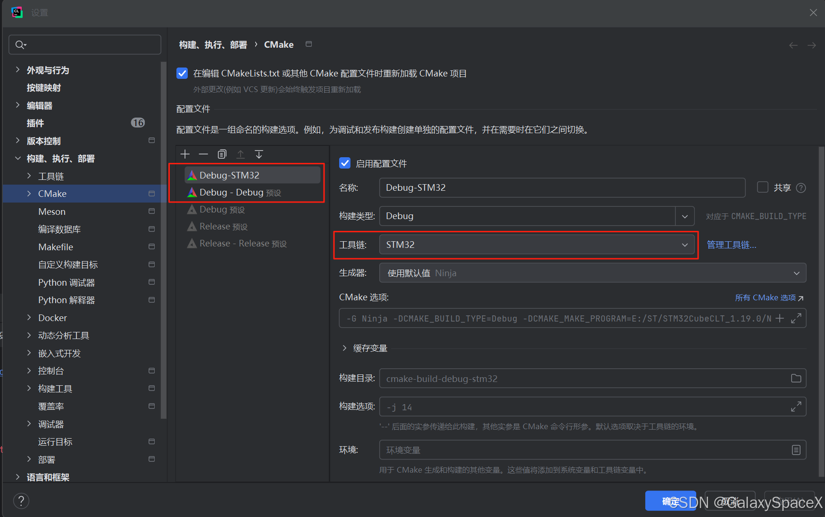This screenshot has width=825, height=517.
Task: Select Meson settings page
Action: click(52, 212)
